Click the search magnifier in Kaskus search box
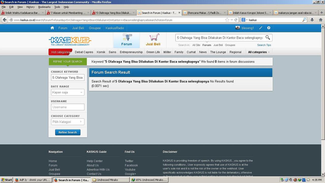This screenshot has width=325, height=183. pyautogui.click(x=268, y=38)
